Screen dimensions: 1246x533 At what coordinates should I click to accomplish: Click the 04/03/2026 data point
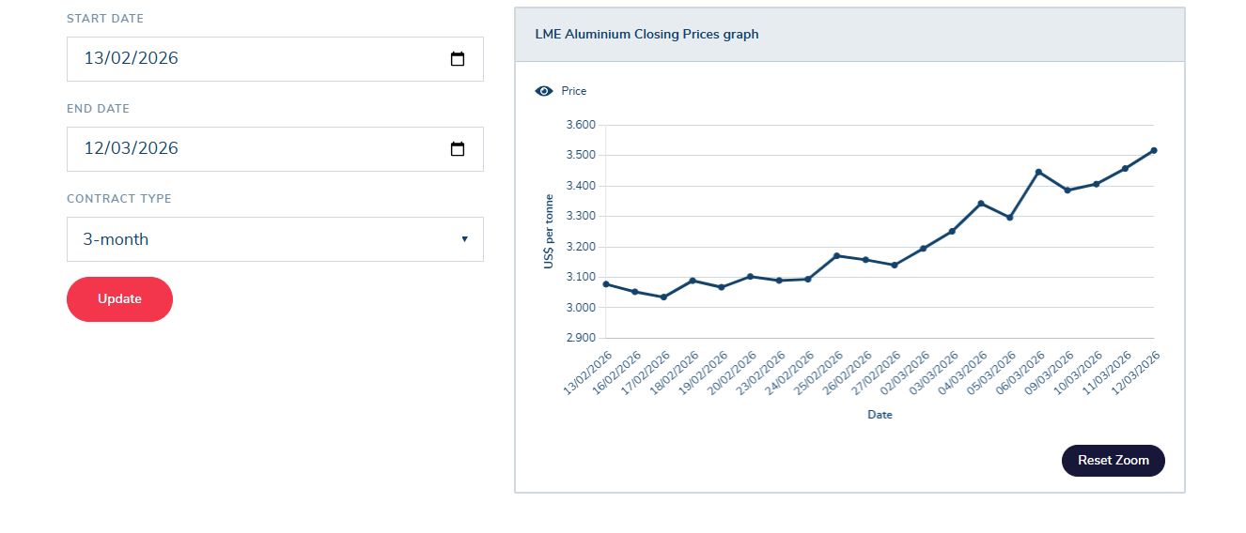click(981, 204)
